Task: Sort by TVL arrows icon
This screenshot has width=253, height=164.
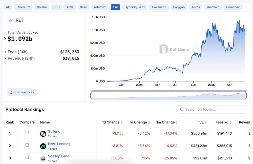Action: 206,122
